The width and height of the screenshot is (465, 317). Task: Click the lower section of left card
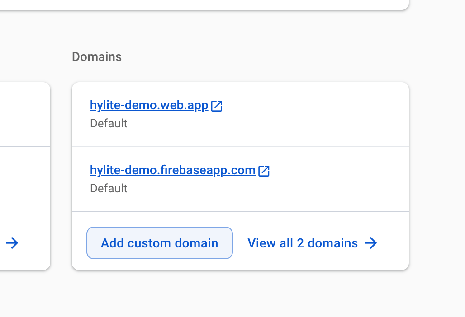[23, 194]
